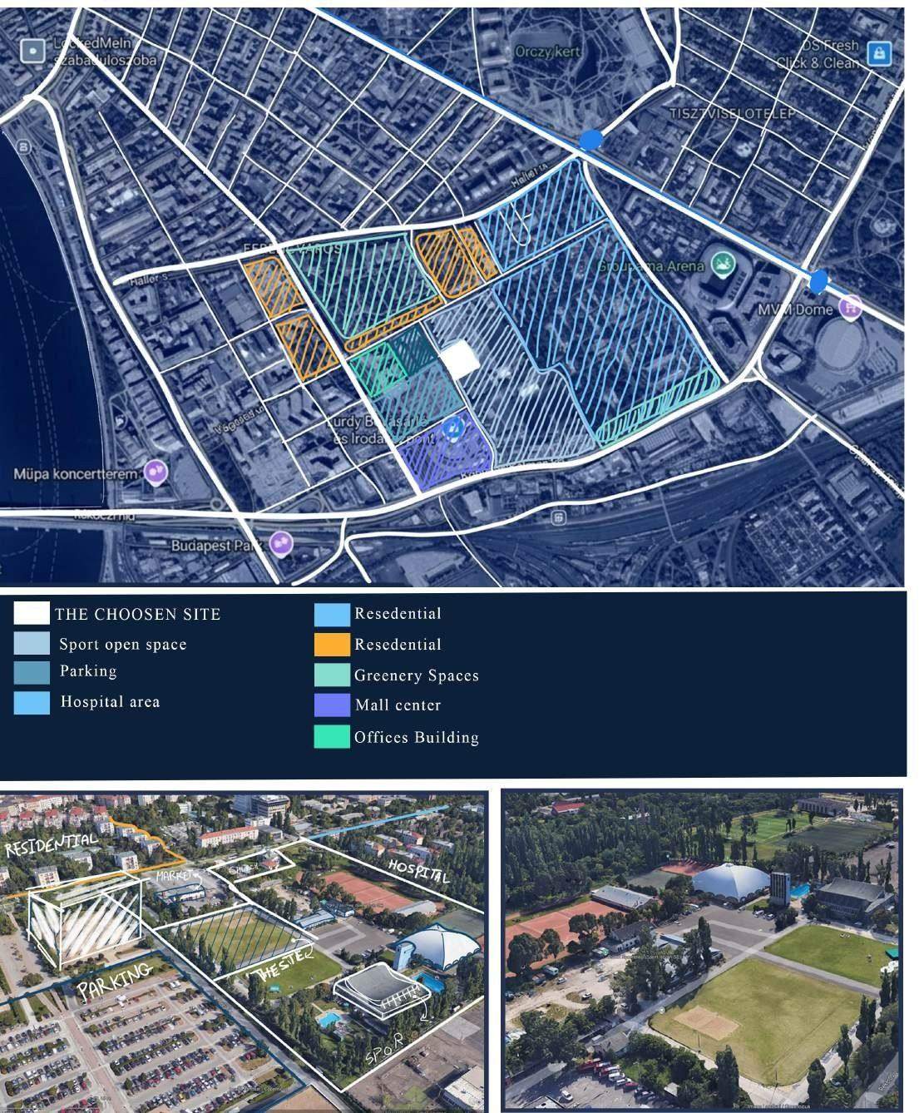Click the blue dot near Orczy kert
924x1113 pixels.
pos(590,140)
